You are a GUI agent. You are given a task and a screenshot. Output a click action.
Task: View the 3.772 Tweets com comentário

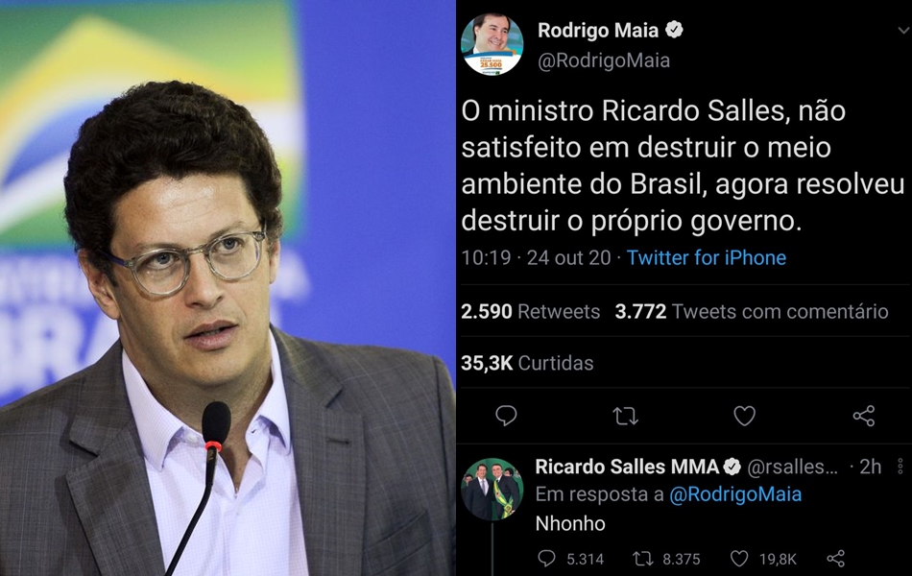pyautogui.click(x=752, y=312)
